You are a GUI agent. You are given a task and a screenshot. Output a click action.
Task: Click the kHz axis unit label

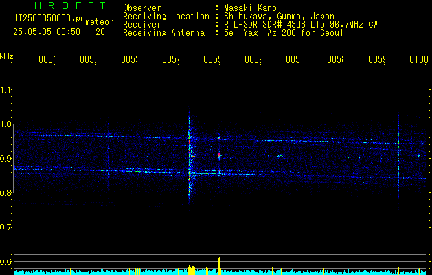coord(7,56)
